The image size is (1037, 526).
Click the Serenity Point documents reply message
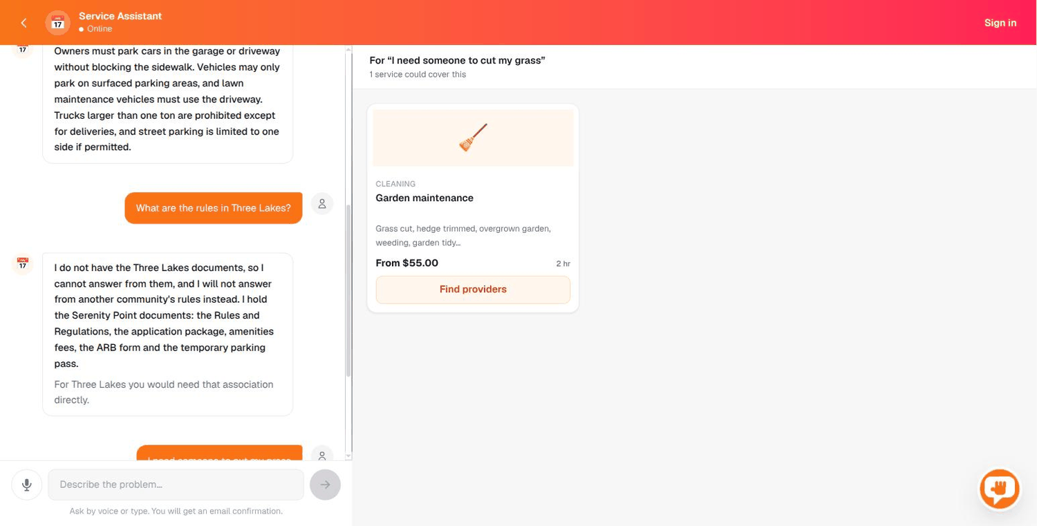[x=168, y=335]
